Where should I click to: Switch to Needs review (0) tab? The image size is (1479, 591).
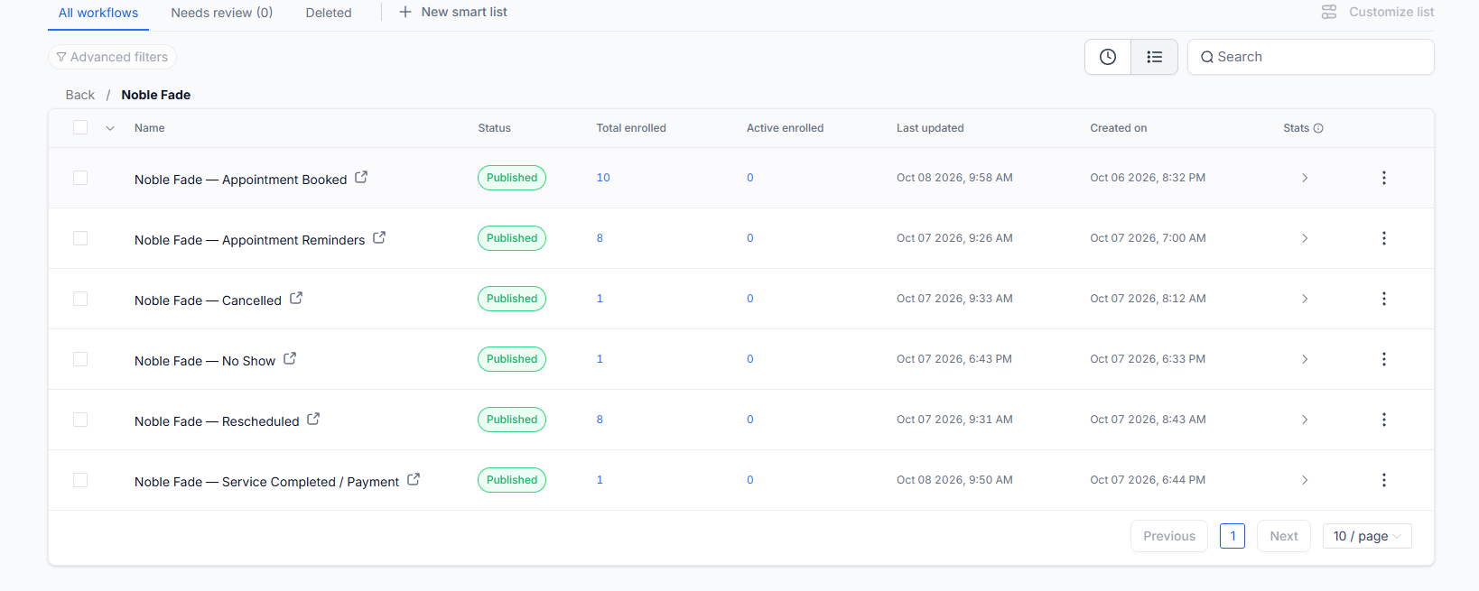pos(221,13)
